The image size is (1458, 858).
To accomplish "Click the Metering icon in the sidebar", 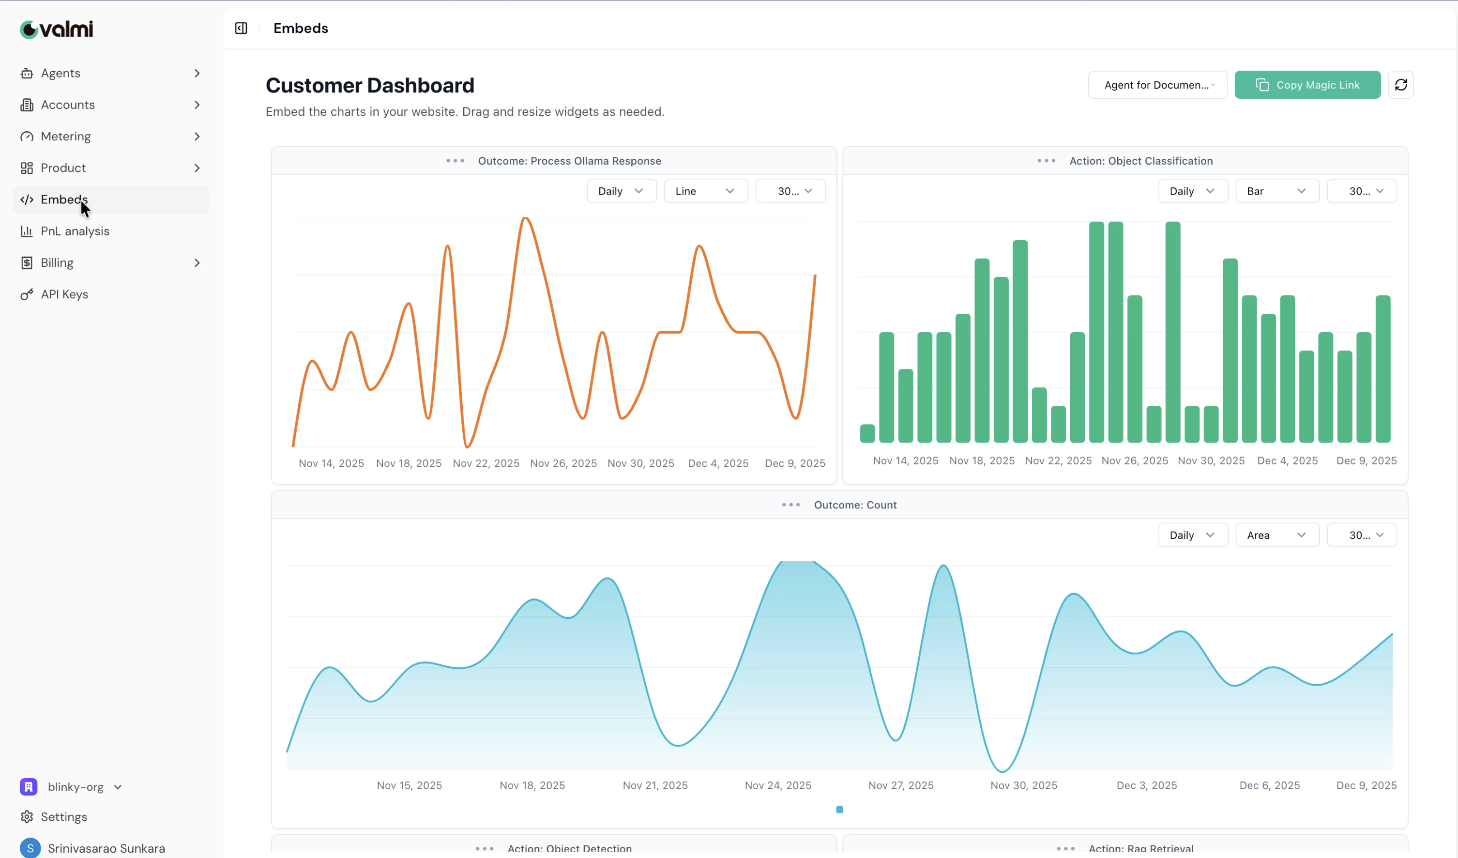I will tap(27, 136).
